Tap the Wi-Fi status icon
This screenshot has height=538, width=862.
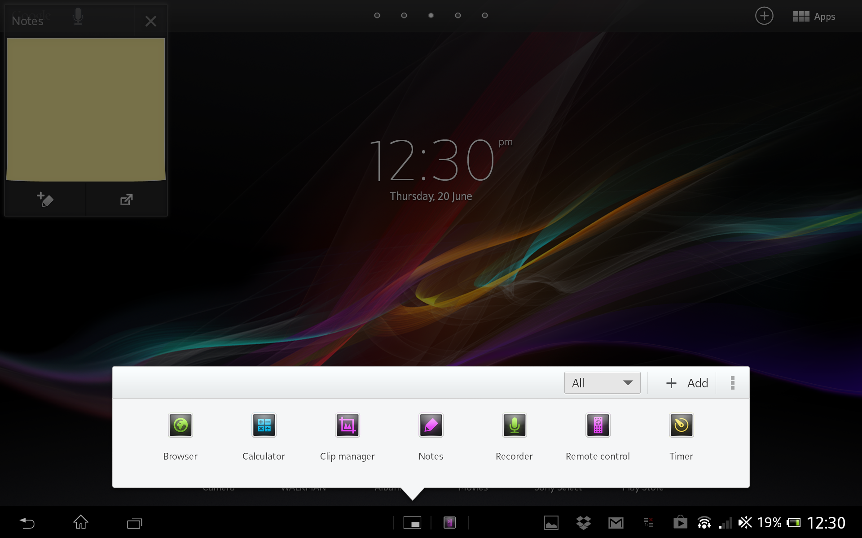pyautogui.click(x=704, y=523)
